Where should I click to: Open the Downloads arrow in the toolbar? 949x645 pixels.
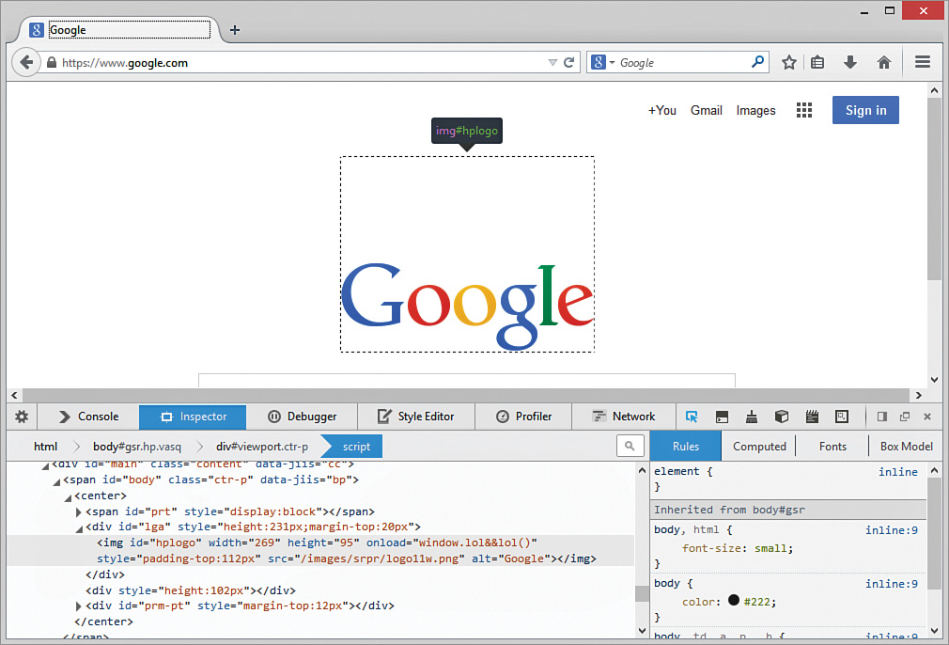[849, 62]
